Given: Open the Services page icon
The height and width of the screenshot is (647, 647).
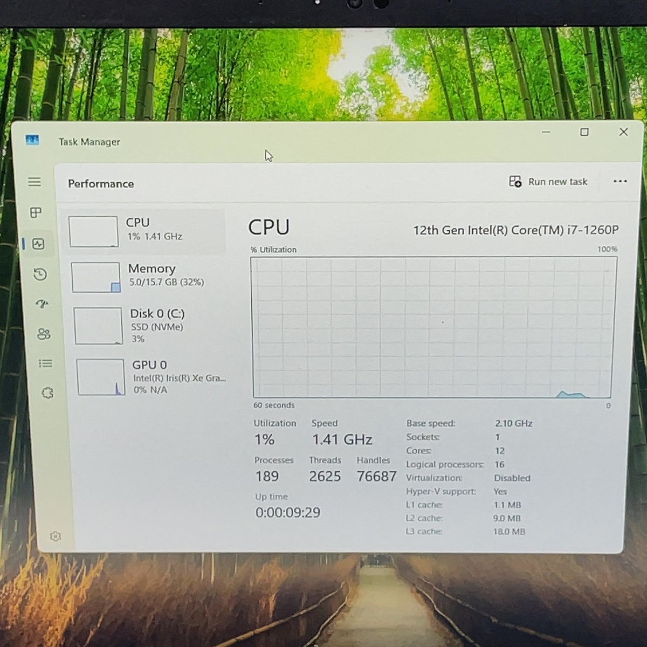Looking at the screenshot, I should click(x=47, y=393).
